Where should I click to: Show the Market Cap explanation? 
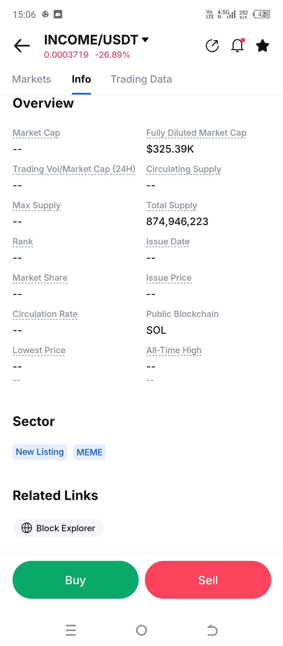pos(36,133)
